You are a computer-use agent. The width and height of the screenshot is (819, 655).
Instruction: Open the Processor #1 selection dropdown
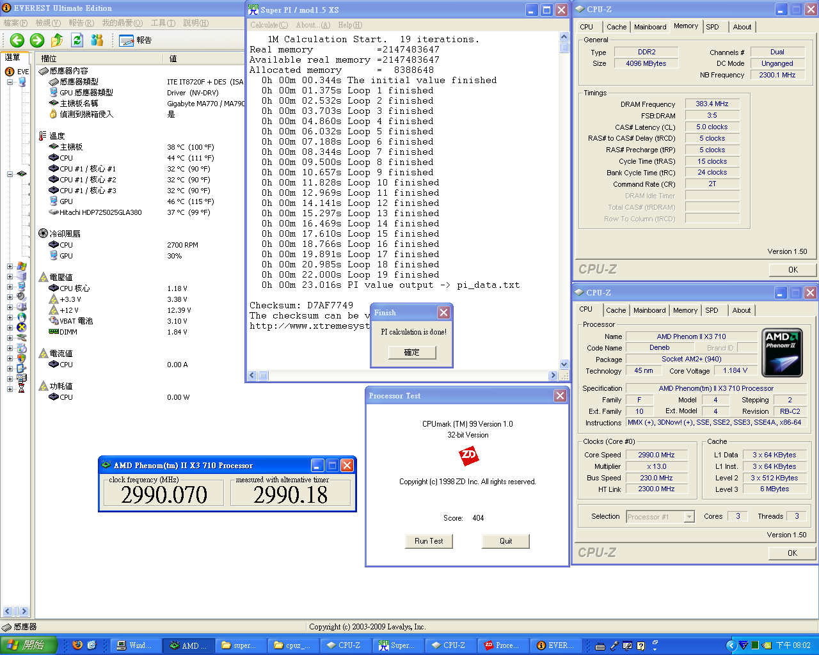pos(689,517)
